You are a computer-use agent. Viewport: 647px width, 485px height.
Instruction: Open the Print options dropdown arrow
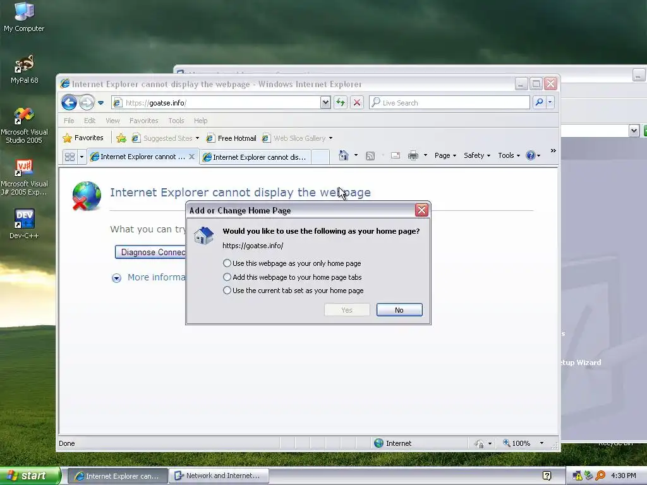[x=425, y=155]
